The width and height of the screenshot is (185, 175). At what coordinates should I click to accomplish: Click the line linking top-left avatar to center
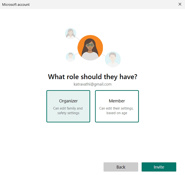[x=77, y=38]
